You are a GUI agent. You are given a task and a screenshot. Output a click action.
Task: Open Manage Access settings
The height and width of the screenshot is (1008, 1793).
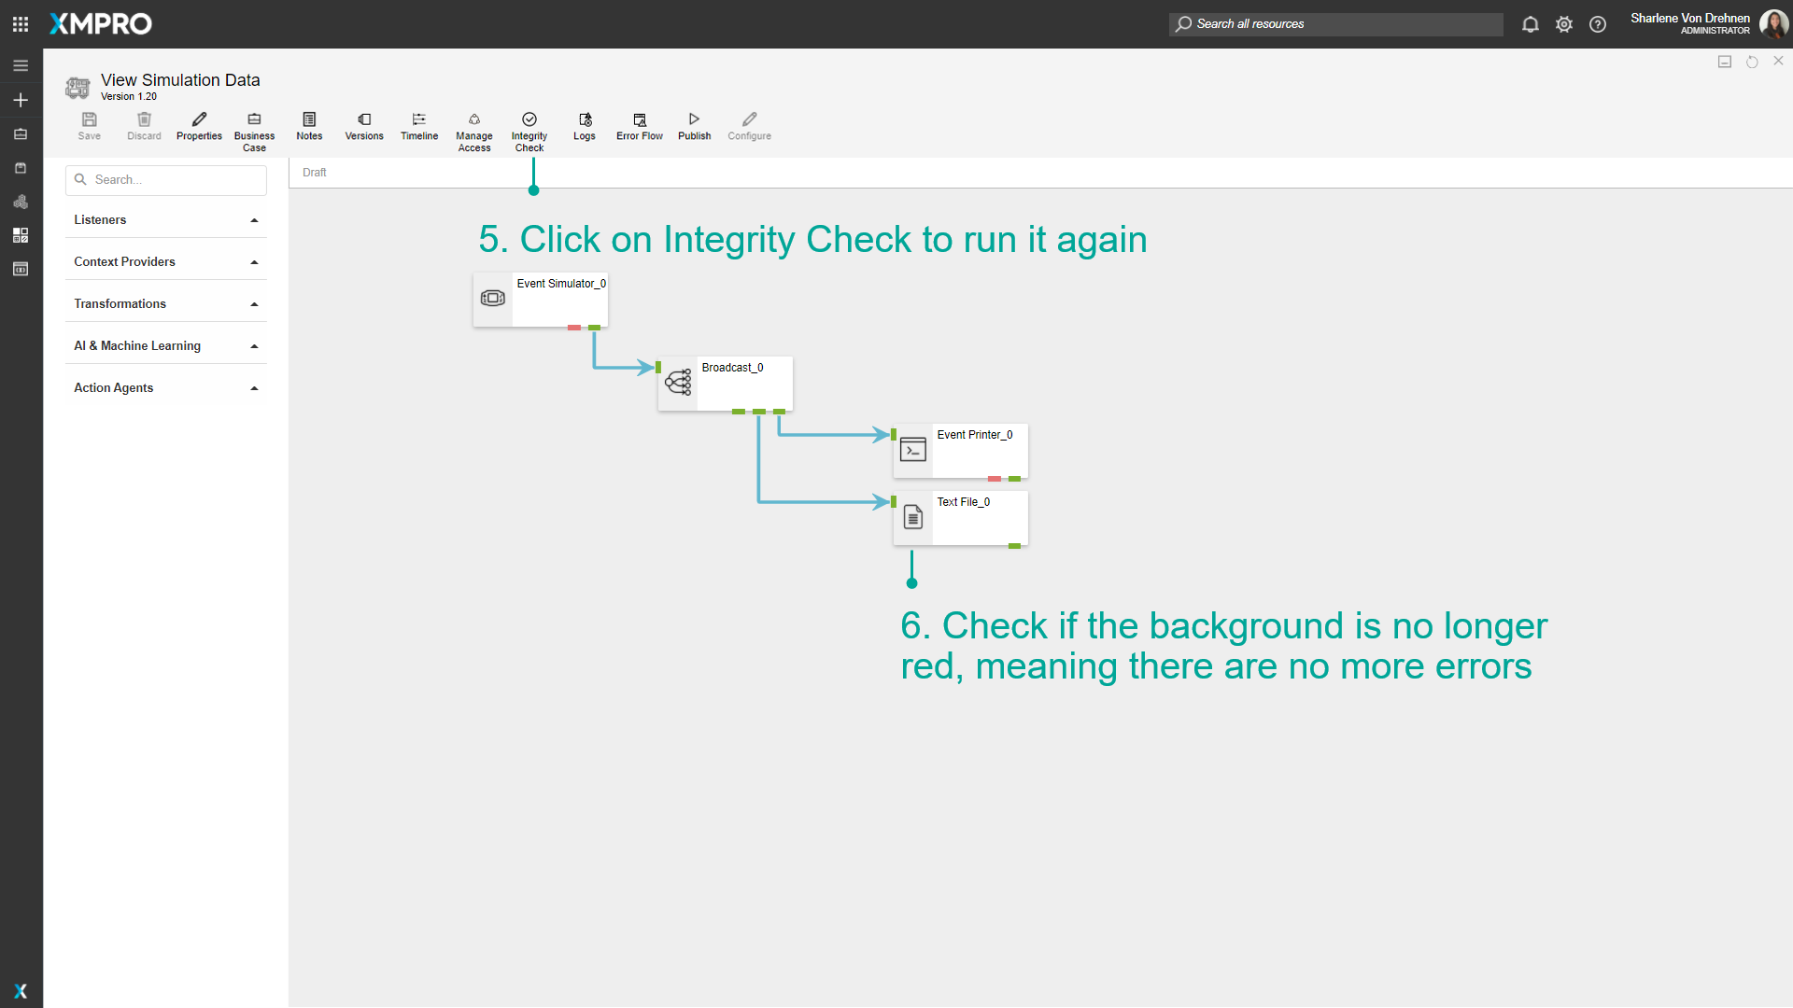click(473, 129)
